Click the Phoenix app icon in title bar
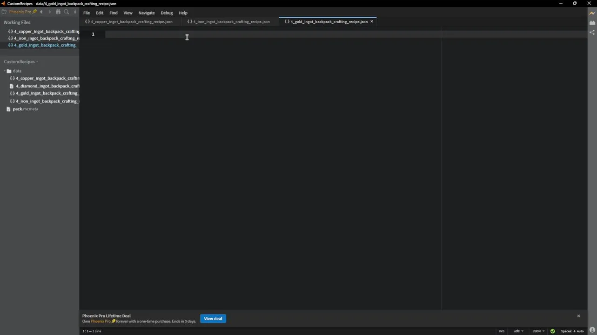 point(3,3)
